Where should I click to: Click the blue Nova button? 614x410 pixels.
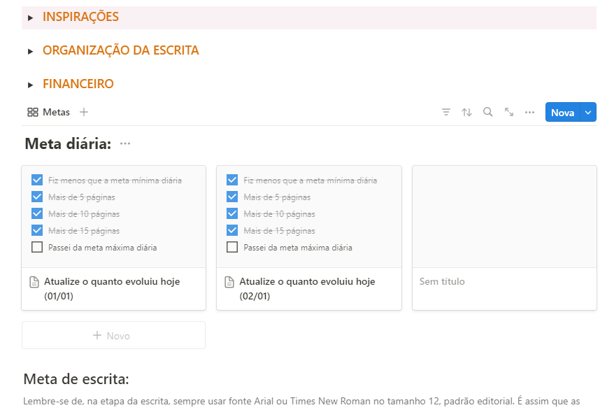pyautogui.click(x=562, y=113)
